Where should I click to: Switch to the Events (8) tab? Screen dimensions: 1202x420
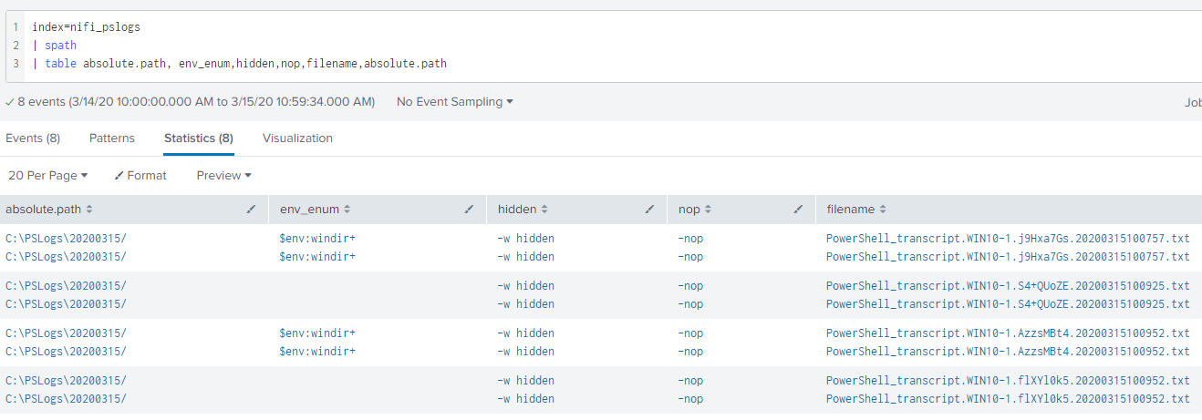tap(33, 138)
